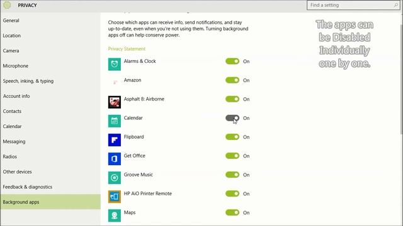Screen dimensions: 403x226
Task: Click the Alarms & Clock label
Action: [140, 62]
